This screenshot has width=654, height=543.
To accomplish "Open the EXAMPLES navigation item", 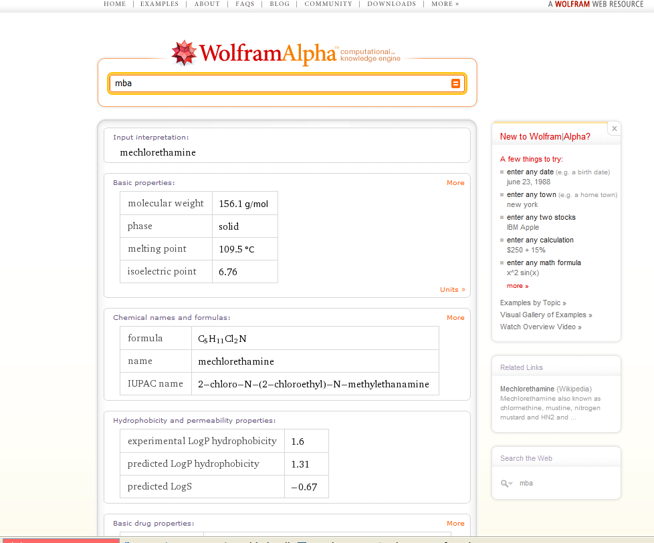I will (158, 4).
